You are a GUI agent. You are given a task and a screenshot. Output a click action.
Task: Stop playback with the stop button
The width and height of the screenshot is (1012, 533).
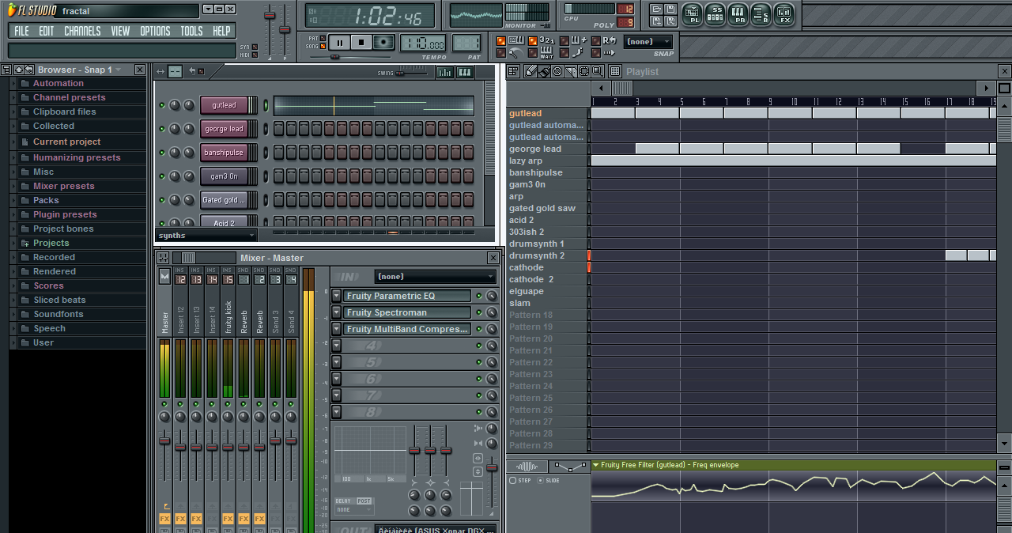pyautogui.click(x=361, y=43)
